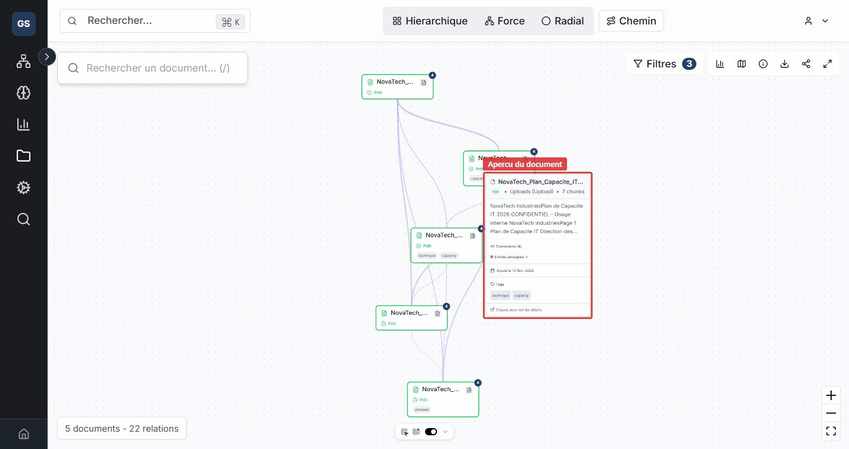Expand the sidebar with the chevron arrow
Image resolution: width=849 pixels, height=449 pixels.
pos(47,57)
